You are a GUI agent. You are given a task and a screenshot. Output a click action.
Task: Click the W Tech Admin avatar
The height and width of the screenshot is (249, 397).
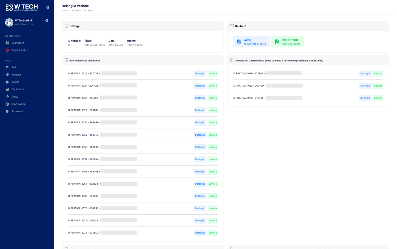[x=9, y=23]
